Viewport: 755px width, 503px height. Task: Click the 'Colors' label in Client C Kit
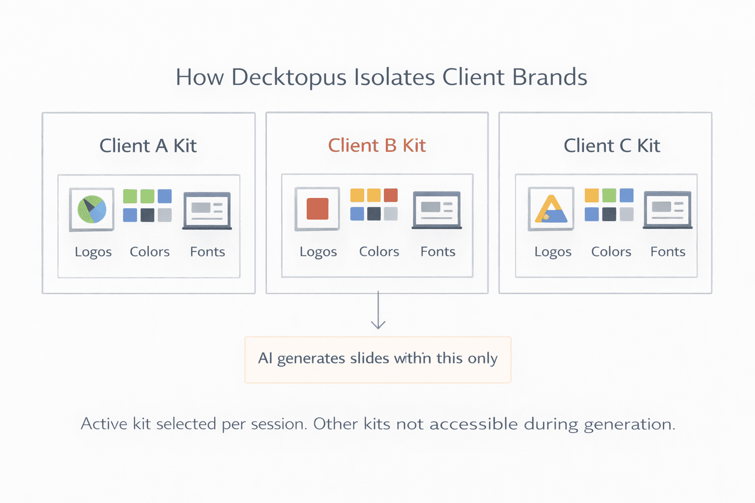click(x=611, y=251)
